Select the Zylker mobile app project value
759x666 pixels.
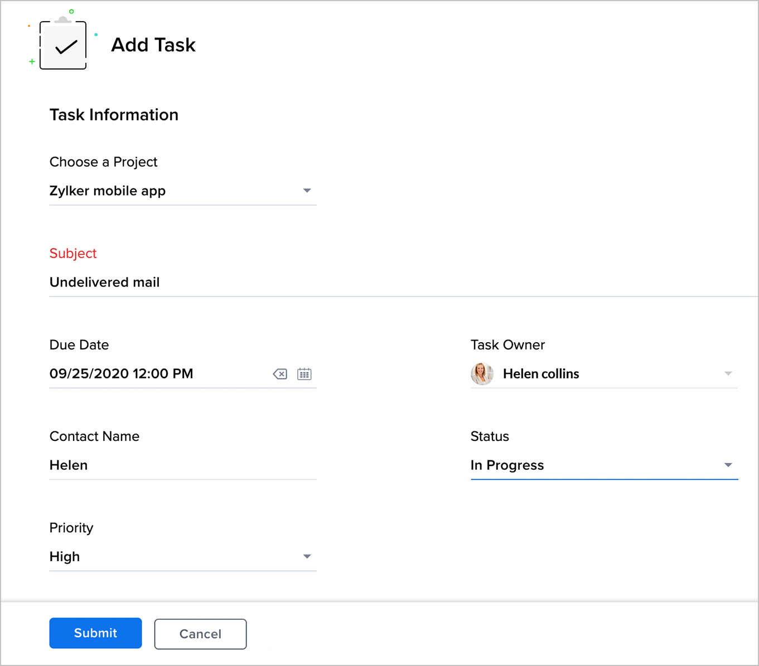click(x=108, y=191)
